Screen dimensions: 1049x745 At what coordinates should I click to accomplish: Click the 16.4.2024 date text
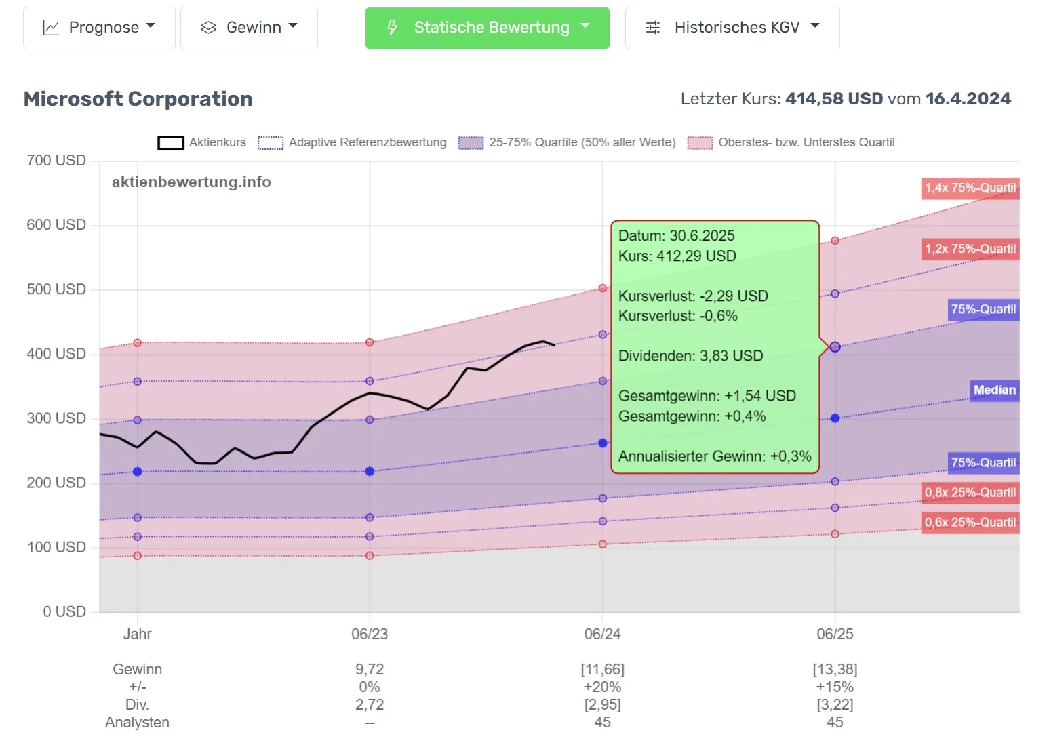[x=968, y=99]
